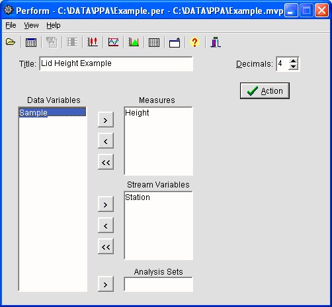Click the exit door toolbar icon
332x307 pixels.
216,42
